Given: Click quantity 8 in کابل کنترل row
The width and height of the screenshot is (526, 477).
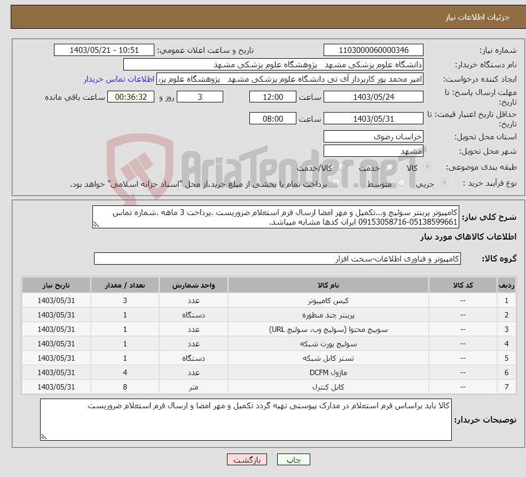Looking at the screenshot, I should coord(125,387).
